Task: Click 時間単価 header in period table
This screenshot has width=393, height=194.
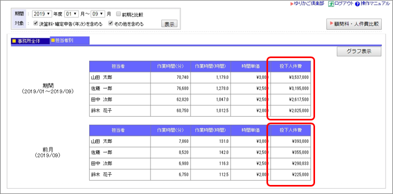Action: pos(250,67)
